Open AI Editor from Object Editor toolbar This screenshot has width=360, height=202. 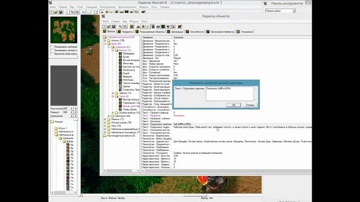[x=163, y=26]
